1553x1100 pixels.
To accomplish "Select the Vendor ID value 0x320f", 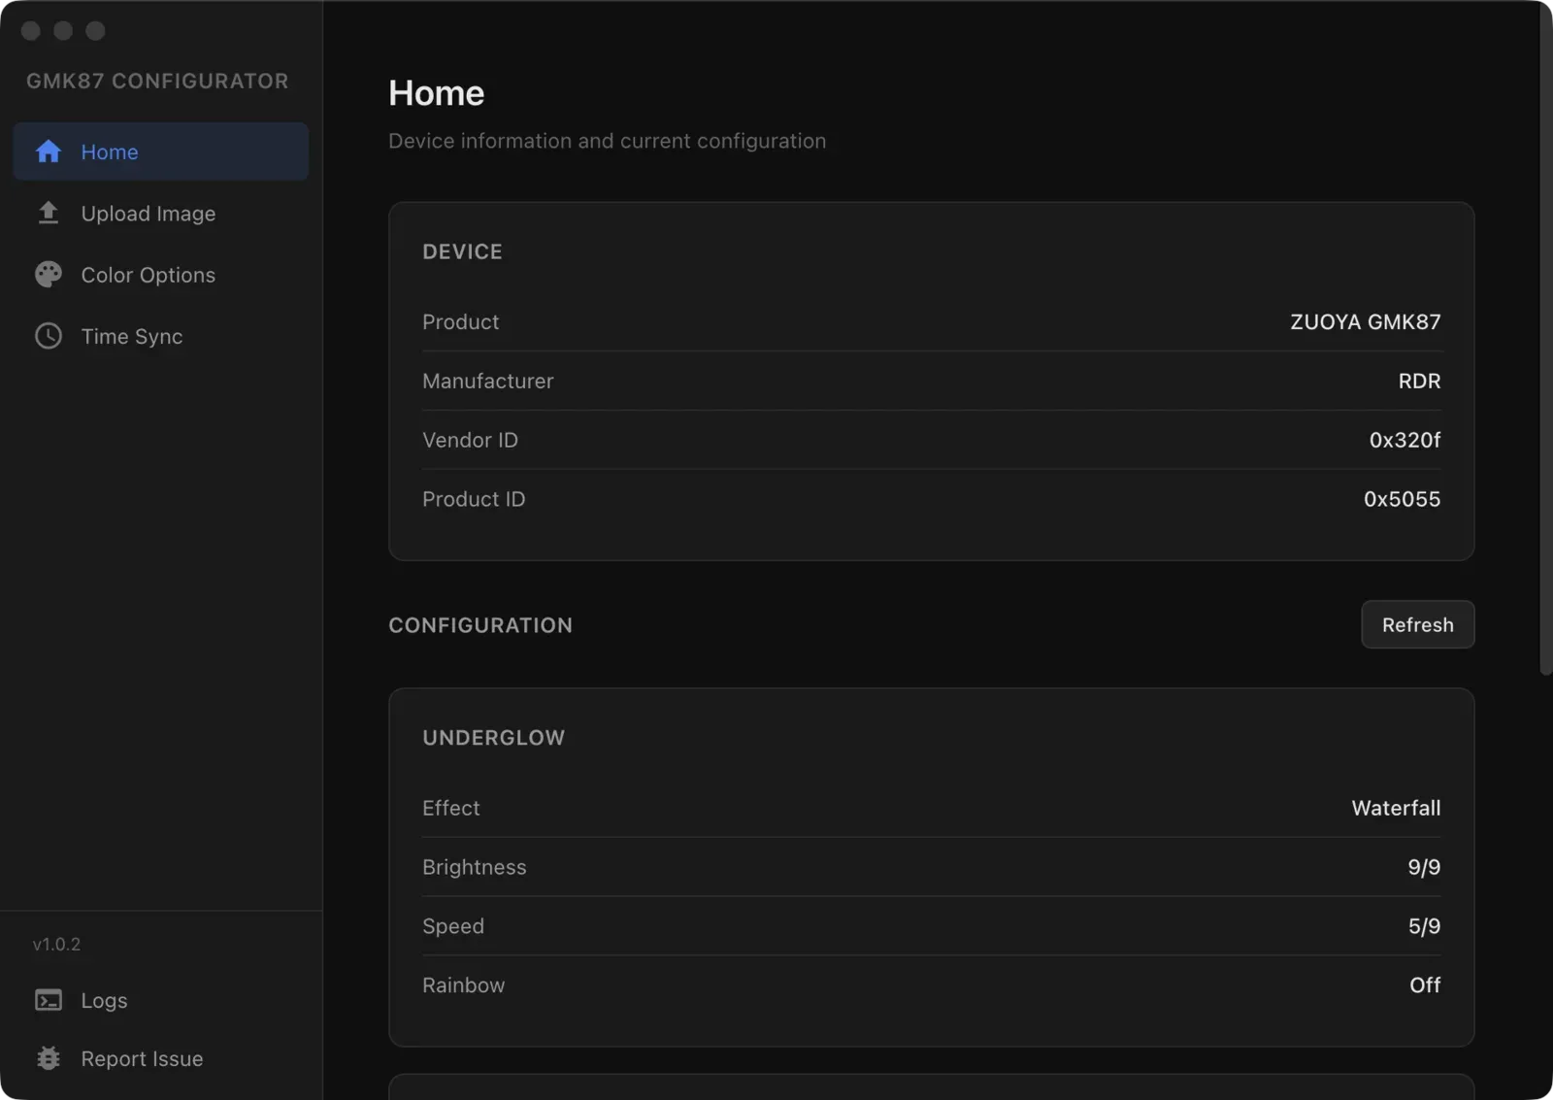I will click(x=1404, y=440).
